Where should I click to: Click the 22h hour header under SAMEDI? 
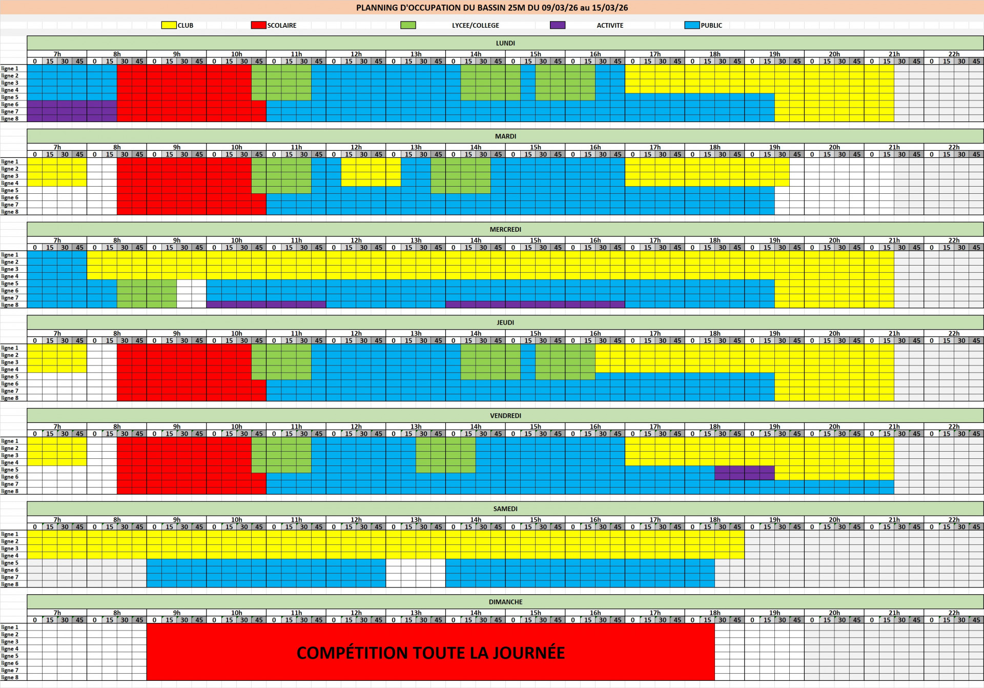point(953,520)
